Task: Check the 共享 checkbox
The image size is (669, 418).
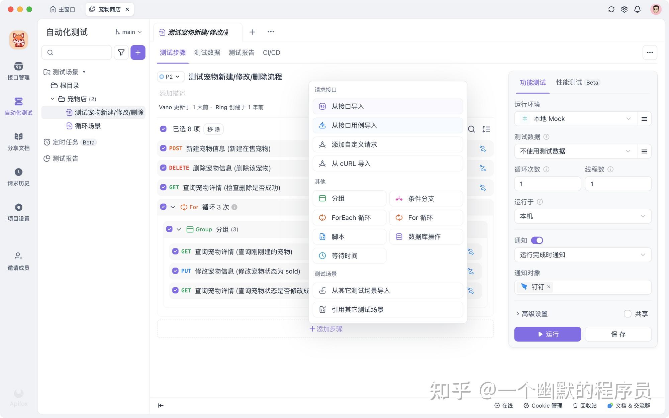Action: [628, 314]
